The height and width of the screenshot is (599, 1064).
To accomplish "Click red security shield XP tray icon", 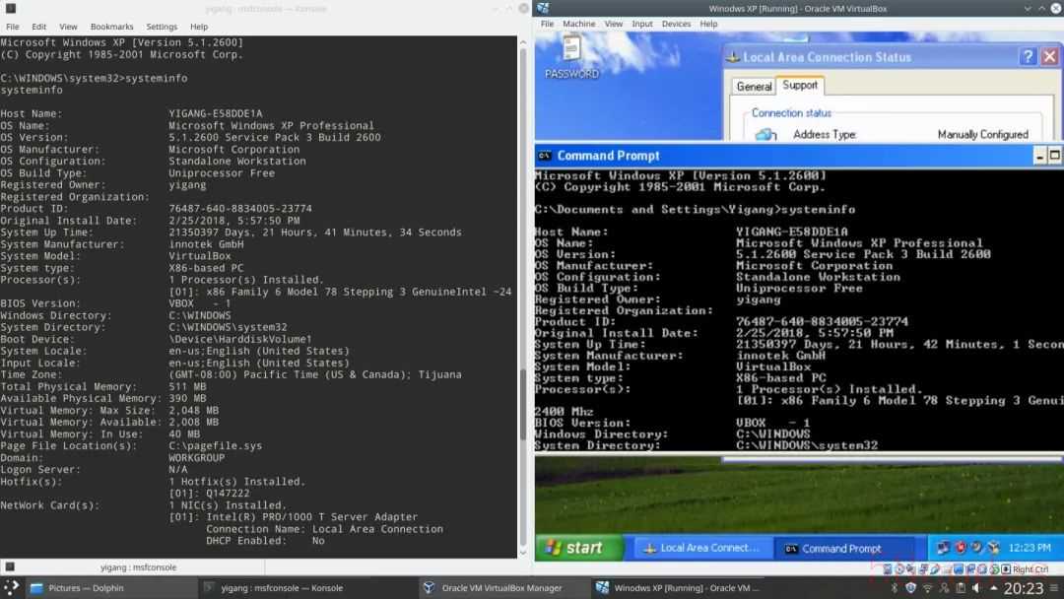I will tap(961, 548).
